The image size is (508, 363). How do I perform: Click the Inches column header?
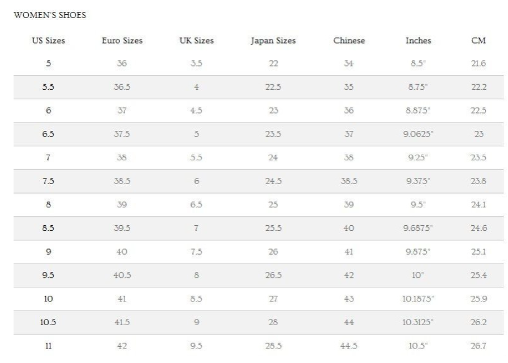(x=418, y=41)
